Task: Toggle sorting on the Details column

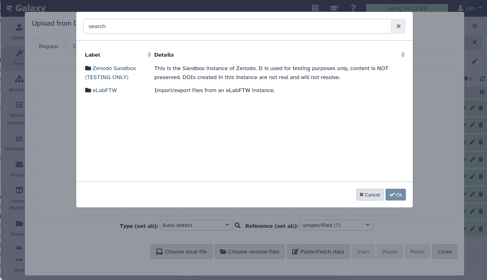Action: [403, 55]
